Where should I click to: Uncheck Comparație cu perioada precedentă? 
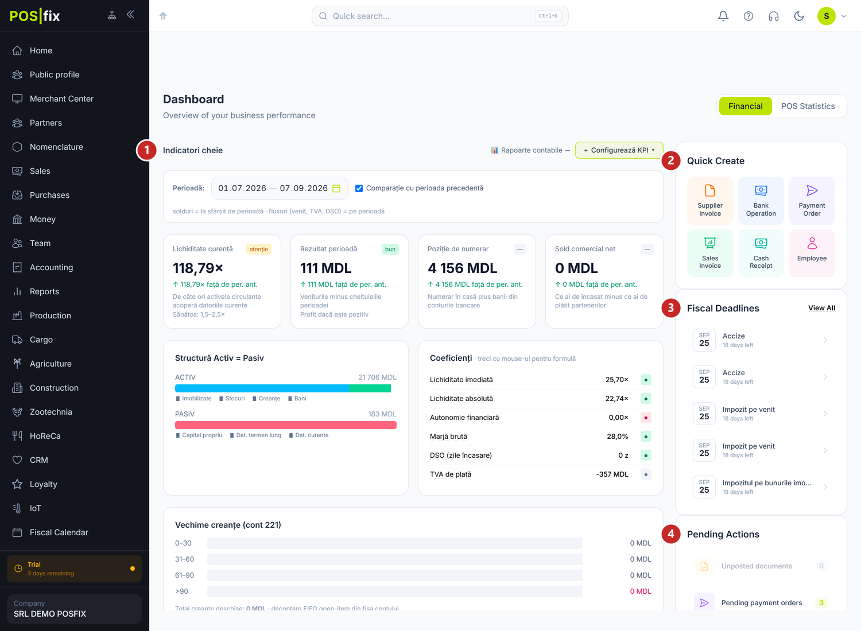[x=359, y=188]
